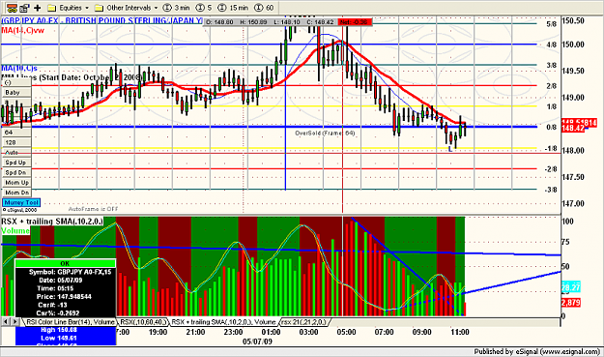
Task: Click the 150.00 price axis label
Action: 573,45
